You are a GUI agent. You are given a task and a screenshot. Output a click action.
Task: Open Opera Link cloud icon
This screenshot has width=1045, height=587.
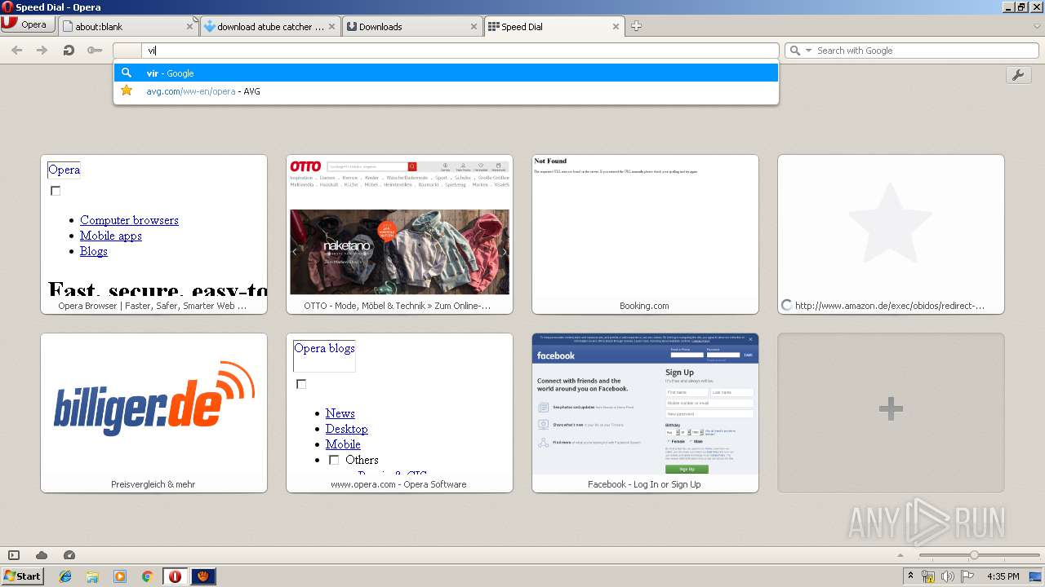point(42,555)
